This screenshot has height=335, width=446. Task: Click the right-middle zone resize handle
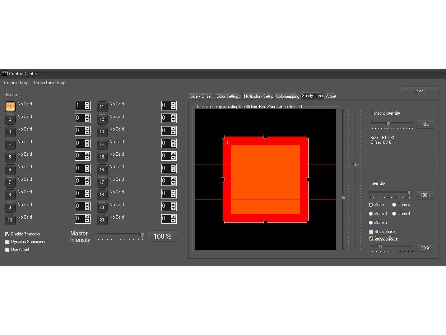pyautogui.click(x=308, y=179)
